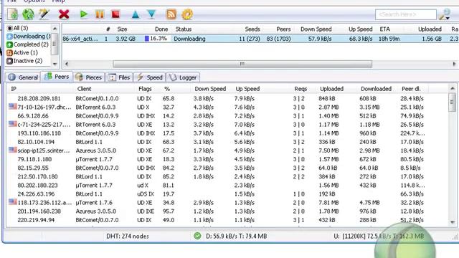Sort torrents by Done column header

click(x=161, y=29)
